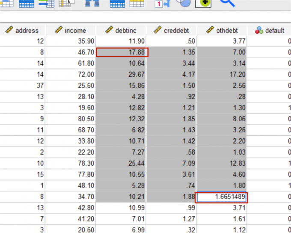Select the creddebt cell with value 7.09
The image size is (291, 233).
tap(171, 164)
